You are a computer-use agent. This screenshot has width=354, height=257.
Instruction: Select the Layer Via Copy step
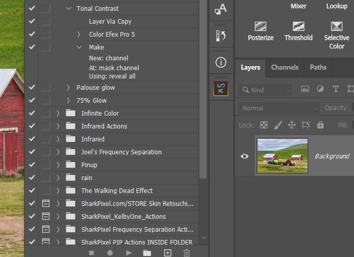pyautogui.click(x=110, y=21)
